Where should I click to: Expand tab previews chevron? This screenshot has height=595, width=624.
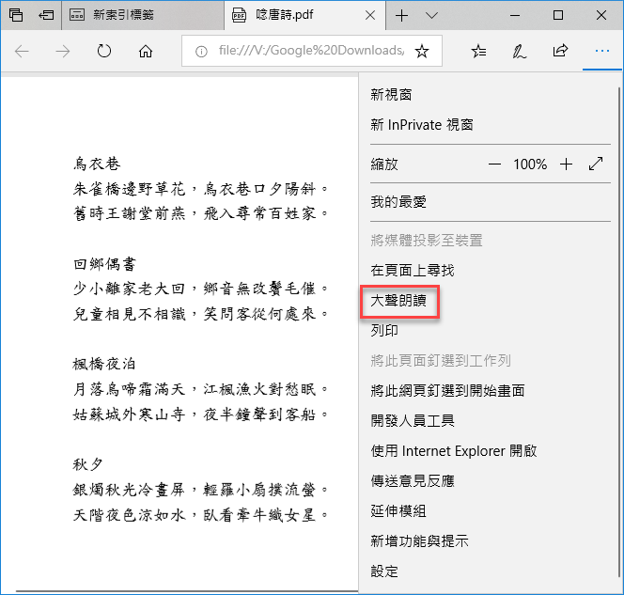pyautogui.click(x=431, y=15)
